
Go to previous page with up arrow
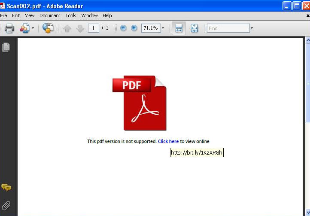67,28
